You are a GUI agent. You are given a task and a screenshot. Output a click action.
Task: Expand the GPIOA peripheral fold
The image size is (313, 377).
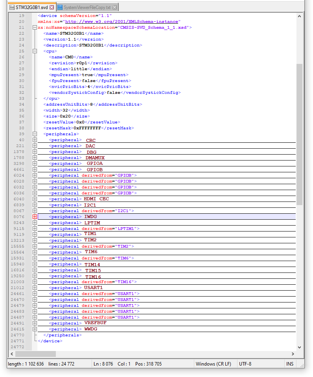click(35, 164)
